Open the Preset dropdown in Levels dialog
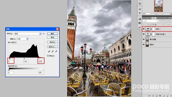This screenshot has width=172, height=97. point(28,34)
